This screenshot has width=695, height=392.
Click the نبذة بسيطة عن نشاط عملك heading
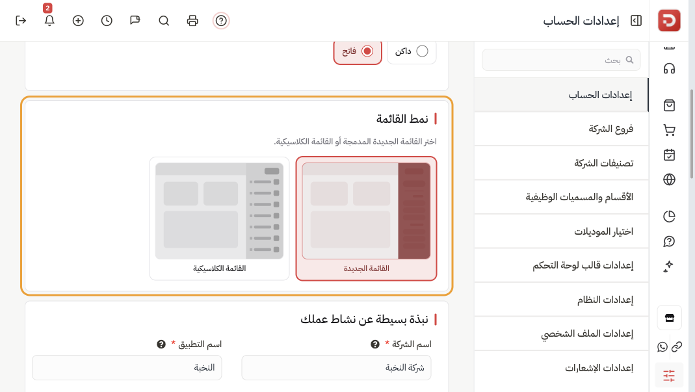(364, 320)
